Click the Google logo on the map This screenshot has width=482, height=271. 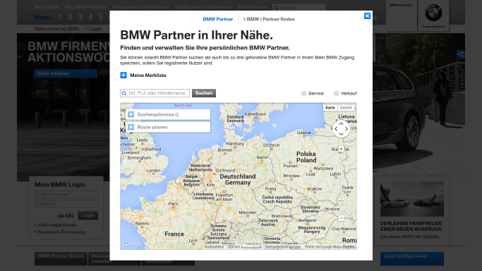[x=133, y=244]
